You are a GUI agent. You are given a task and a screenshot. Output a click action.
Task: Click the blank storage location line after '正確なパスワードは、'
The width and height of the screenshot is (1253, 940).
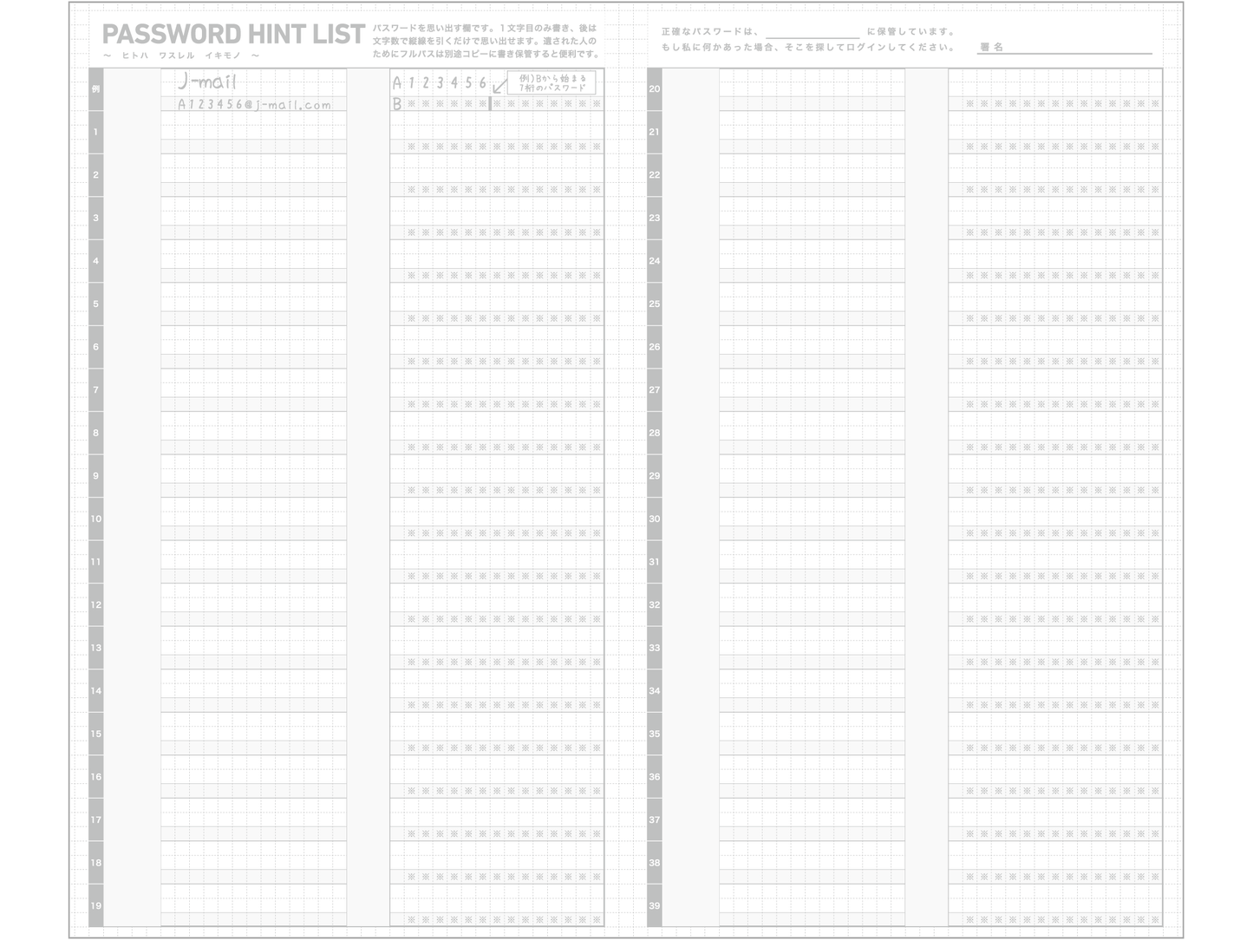point(812,33)
